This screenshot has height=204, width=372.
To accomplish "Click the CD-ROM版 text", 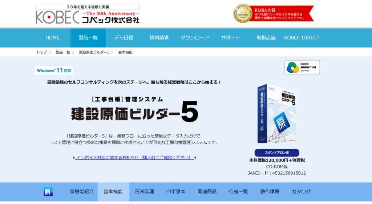I will pyautogui.click(x=277, y=167).
